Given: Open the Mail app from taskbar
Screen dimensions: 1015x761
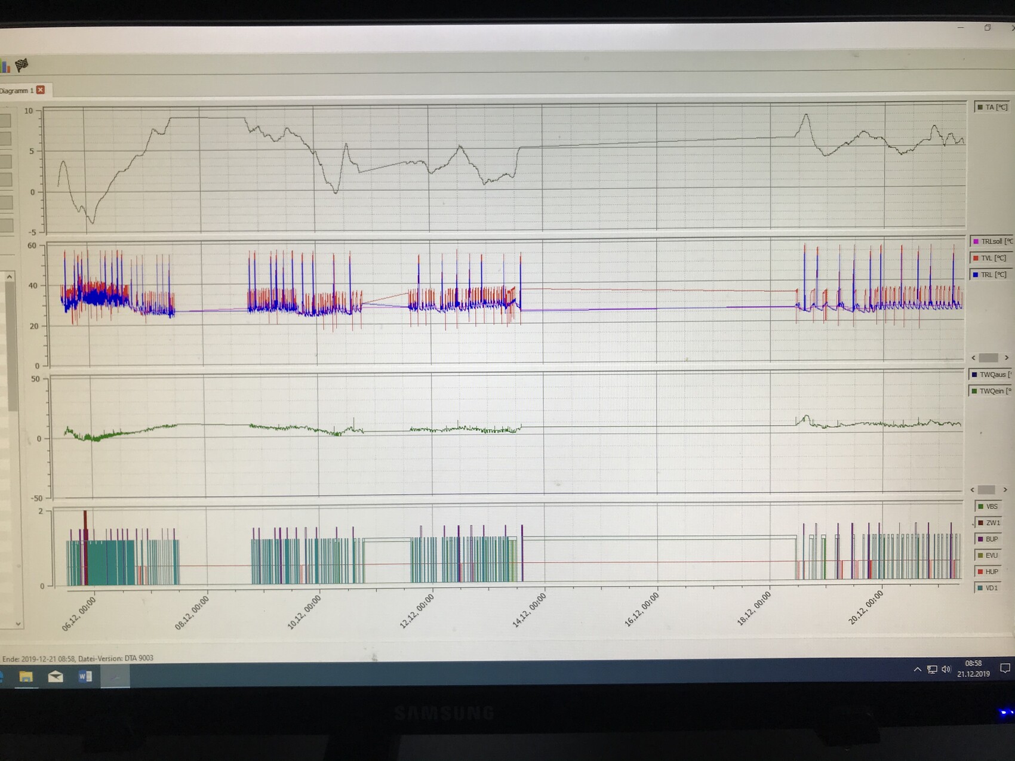Looking at the screenshot, I should tap(56, 676).
